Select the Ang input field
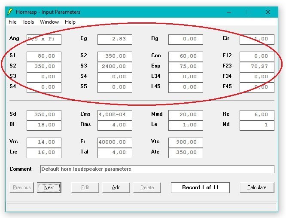The height and width of the screenshot is (218, 286). coord(44,40)
